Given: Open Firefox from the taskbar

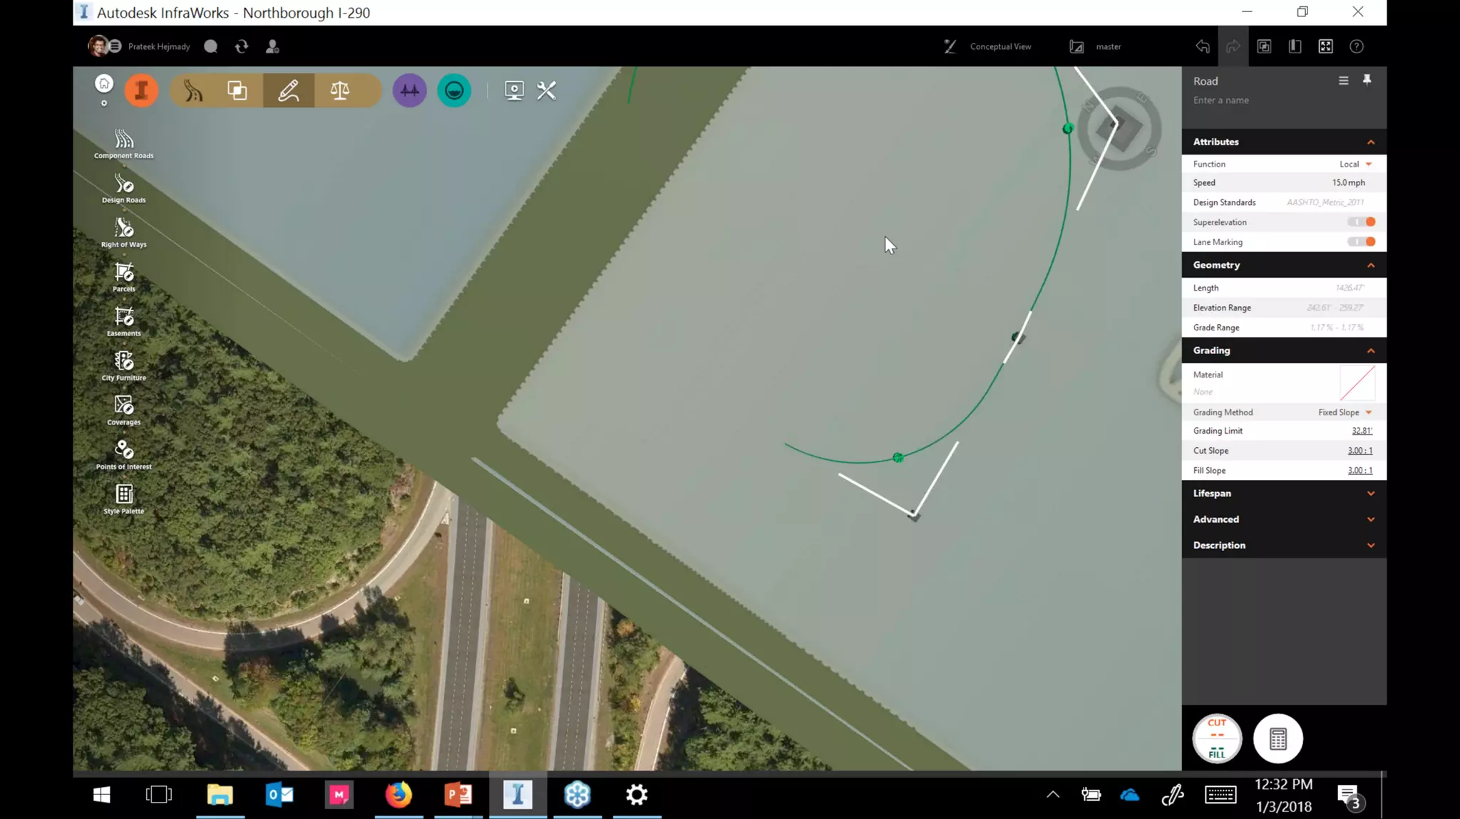Looking at the screenshot, I should 399,795.
